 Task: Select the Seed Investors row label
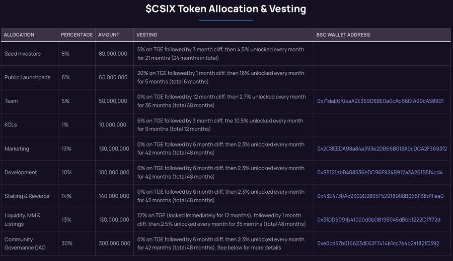coord(23,54)
